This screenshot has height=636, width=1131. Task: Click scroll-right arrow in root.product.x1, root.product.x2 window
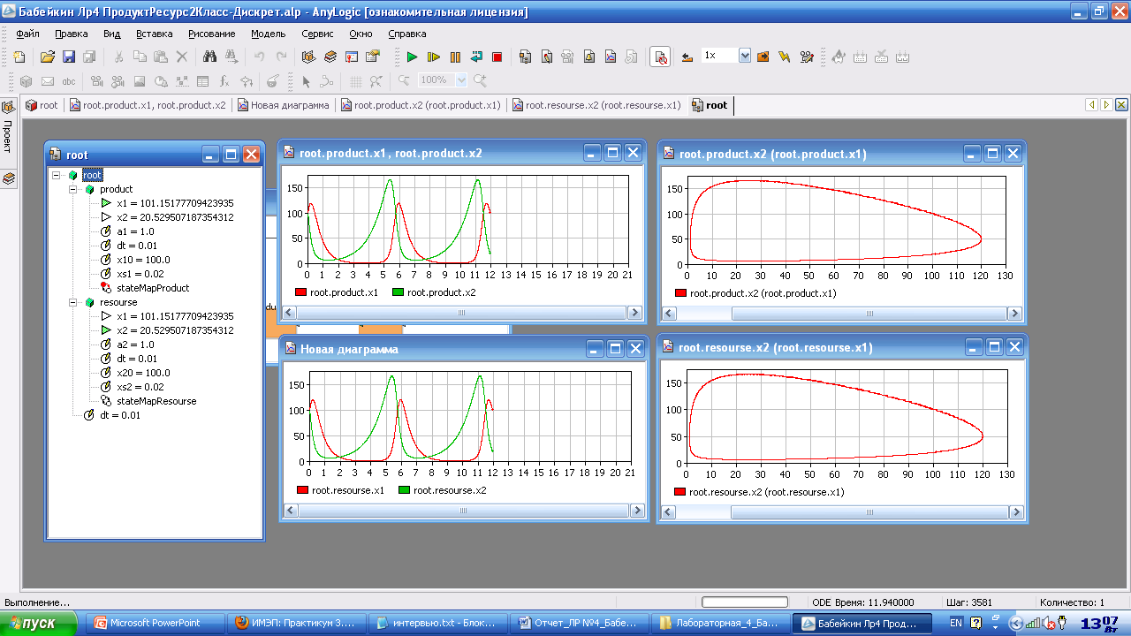click(634, 313)
